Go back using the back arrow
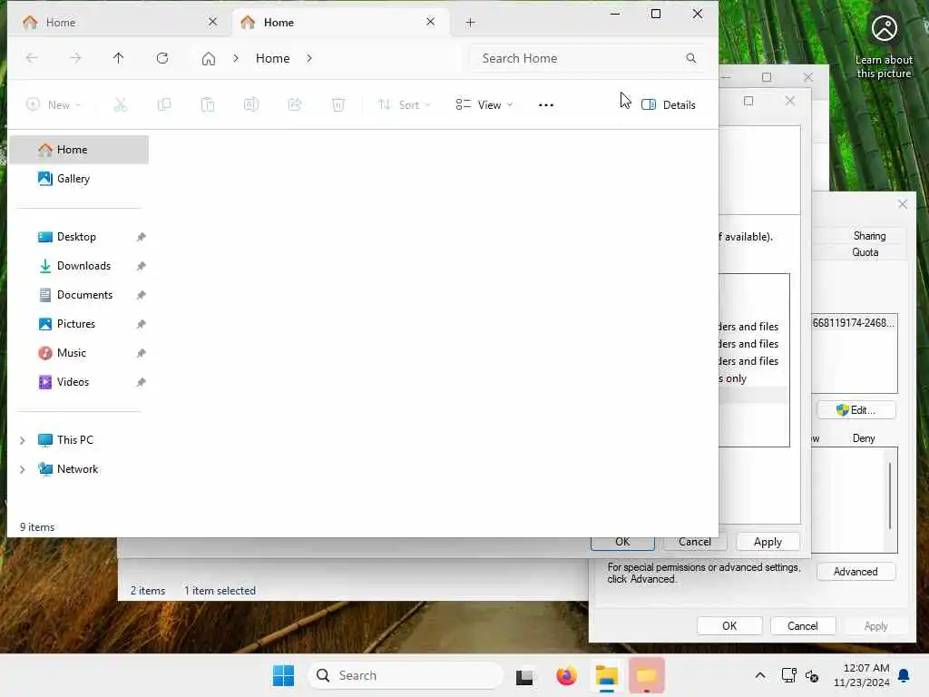The height and width of the screenshot is (697, 929). pyautogui.click(x=32, y=57)
